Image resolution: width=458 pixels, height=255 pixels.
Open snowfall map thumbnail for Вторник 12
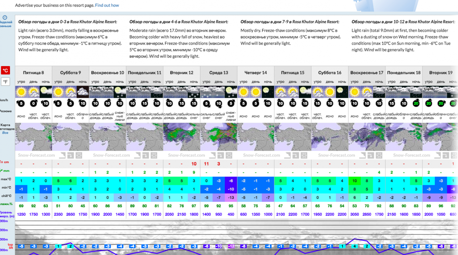(181, 136)
